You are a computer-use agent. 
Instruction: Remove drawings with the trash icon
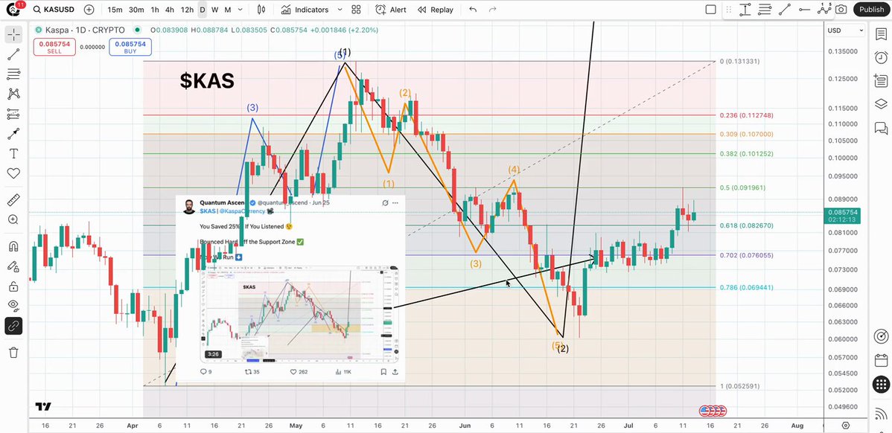tap(13, 353)
